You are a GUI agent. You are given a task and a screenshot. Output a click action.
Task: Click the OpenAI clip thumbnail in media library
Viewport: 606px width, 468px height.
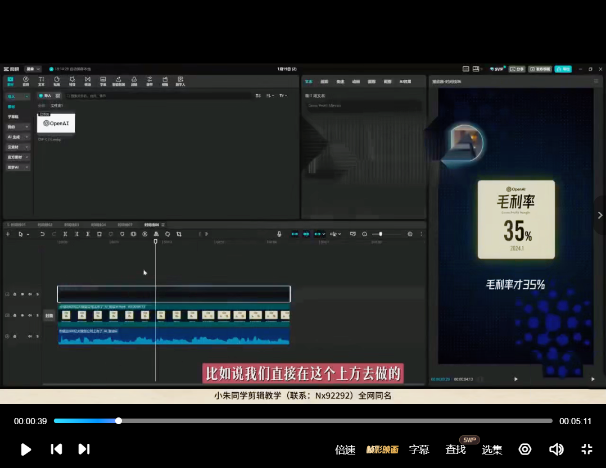pos(56,124)
